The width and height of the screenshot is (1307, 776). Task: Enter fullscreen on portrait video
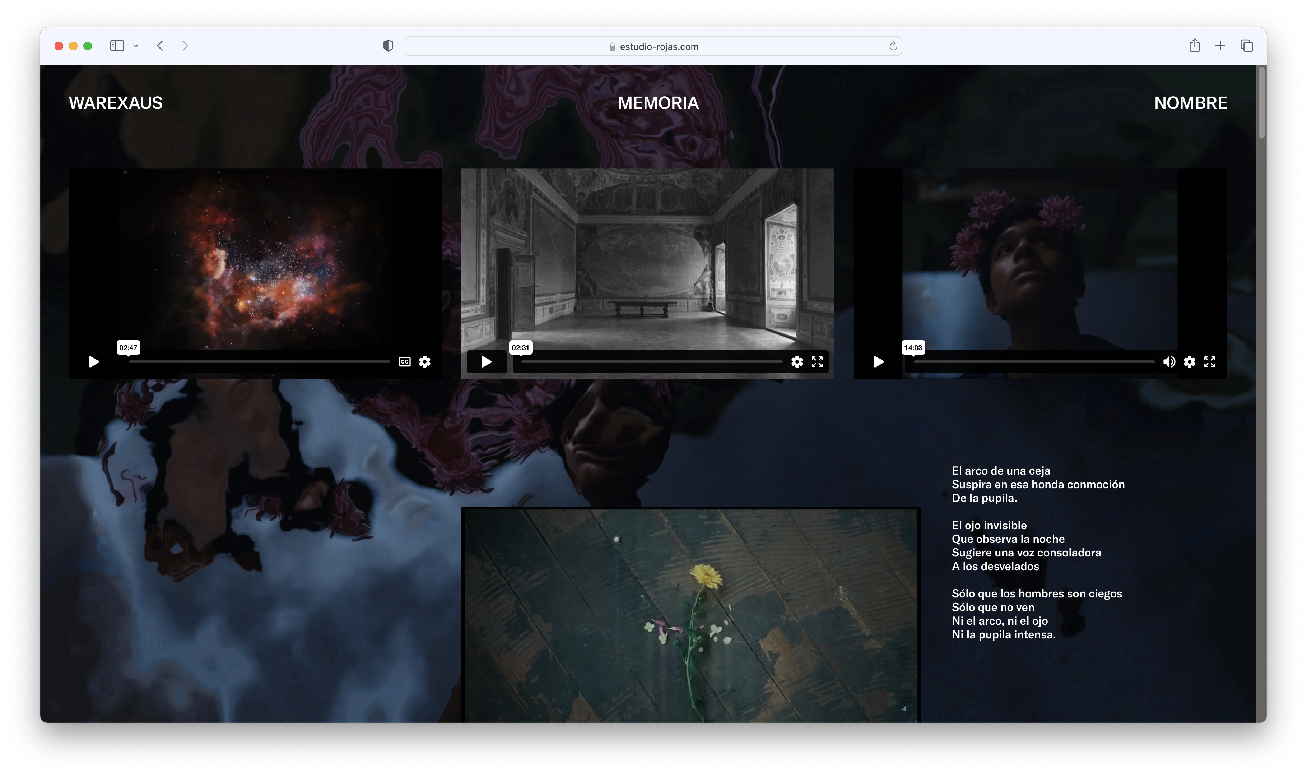[1210, 362]
